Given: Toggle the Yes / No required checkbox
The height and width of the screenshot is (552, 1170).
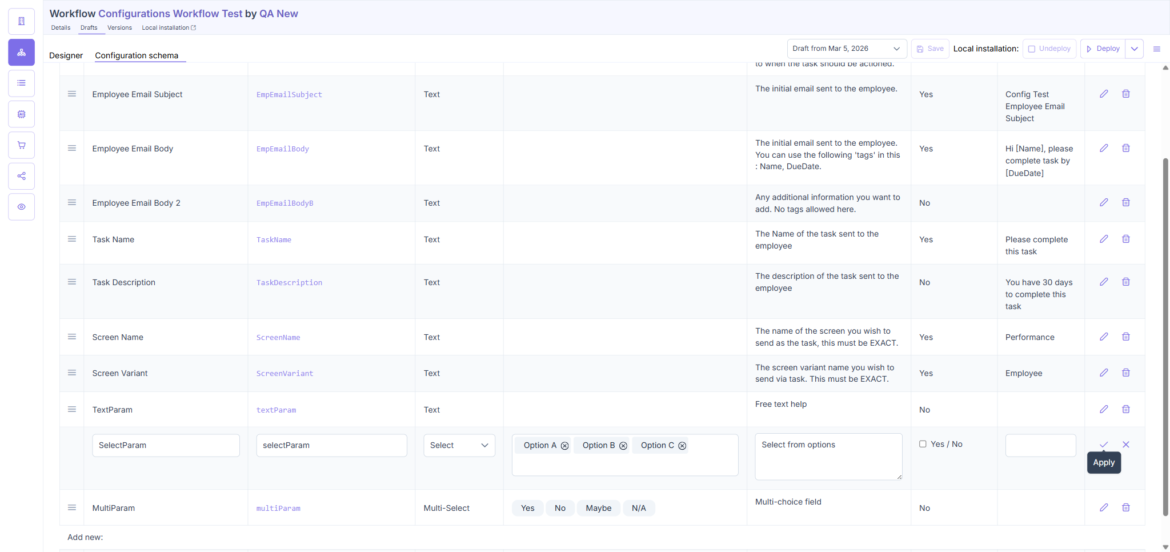Looking at the screenshot, I should click(x=923, y=444).
